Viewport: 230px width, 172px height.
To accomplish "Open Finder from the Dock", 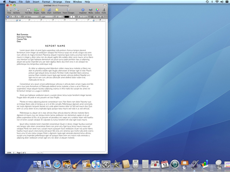I will (37, 164).
